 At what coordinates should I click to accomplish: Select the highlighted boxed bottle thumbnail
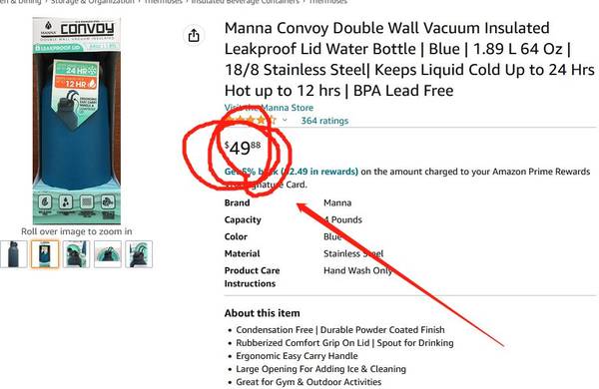pos(45,254)
